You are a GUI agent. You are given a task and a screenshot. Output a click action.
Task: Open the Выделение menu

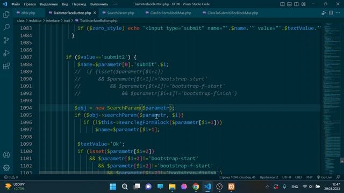tap(49, 4)
